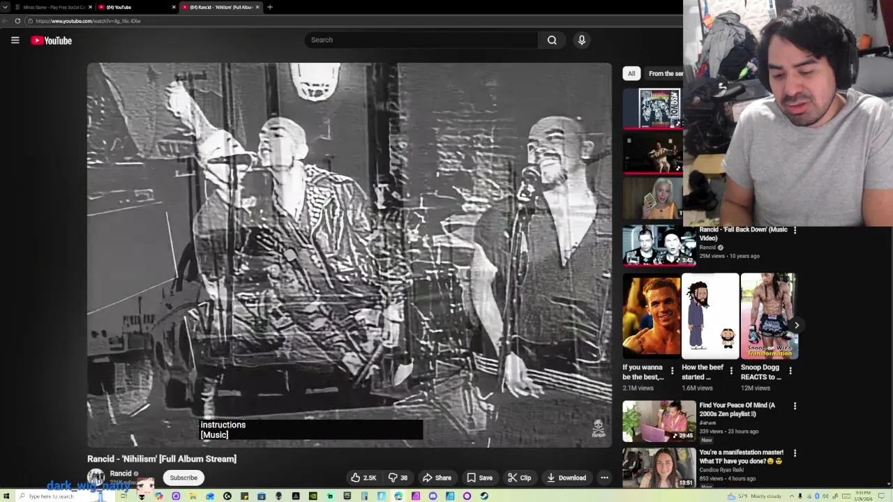Click the Windows taskbar search box

point(64,496)
